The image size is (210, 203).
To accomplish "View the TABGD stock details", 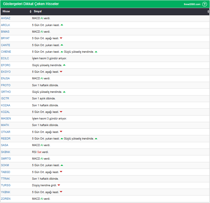I will point(5,172).
